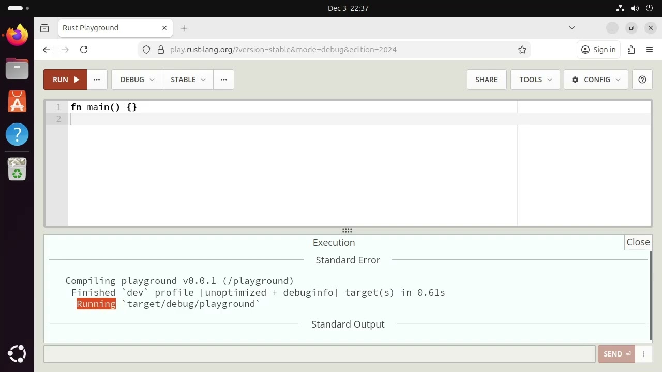Open the date and time calendar
662x372 pixels.
[348, 8]
